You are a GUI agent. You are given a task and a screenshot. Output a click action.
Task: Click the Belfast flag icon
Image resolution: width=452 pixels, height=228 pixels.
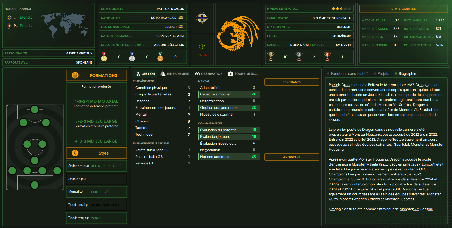tap(181, 27)
